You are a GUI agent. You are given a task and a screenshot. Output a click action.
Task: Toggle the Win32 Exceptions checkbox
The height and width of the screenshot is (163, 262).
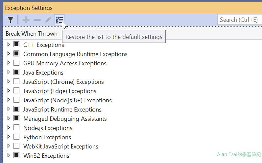coord(16,155)
